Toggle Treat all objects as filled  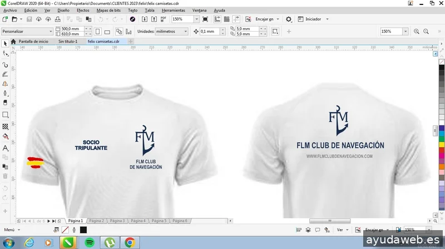coord(275,32)
